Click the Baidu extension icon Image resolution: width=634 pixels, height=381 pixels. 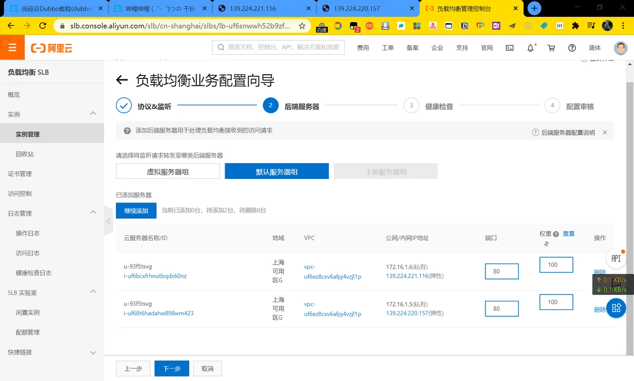coord(322,27)
